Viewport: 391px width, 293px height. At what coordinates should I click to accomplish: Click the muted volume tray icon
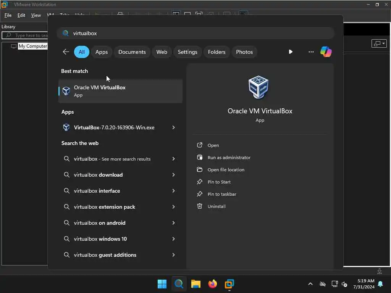click(344, 284)
